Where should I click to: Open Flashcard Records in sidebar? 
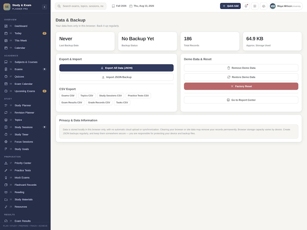[x=25, y=185]
